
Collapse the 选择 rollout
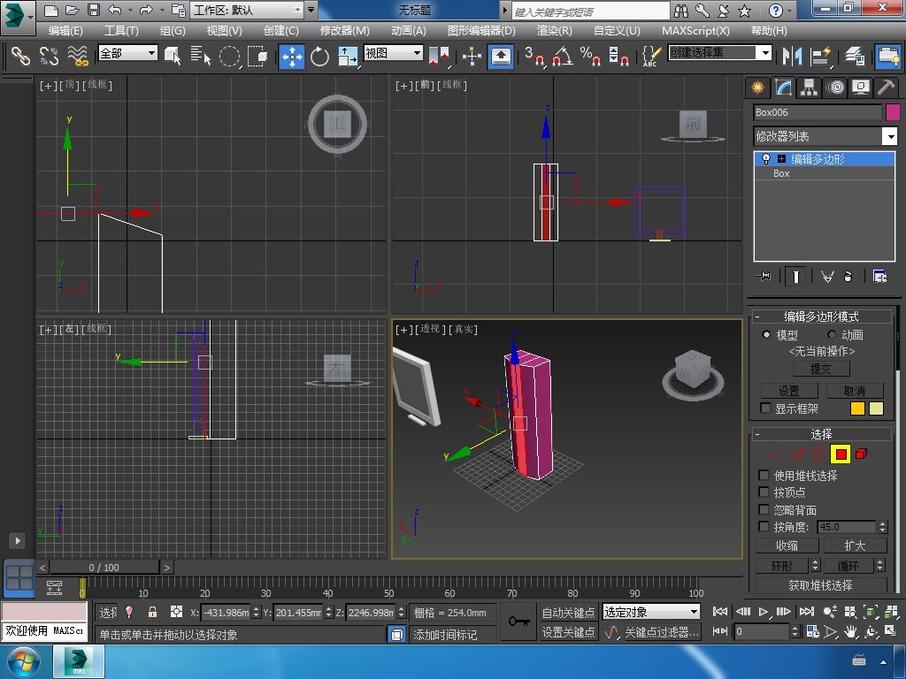[821, 433]
